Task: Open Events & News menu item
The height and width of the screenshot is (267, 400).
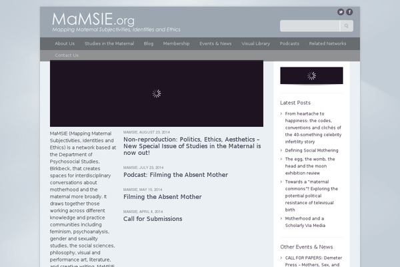Action: [x=215, y=43]
